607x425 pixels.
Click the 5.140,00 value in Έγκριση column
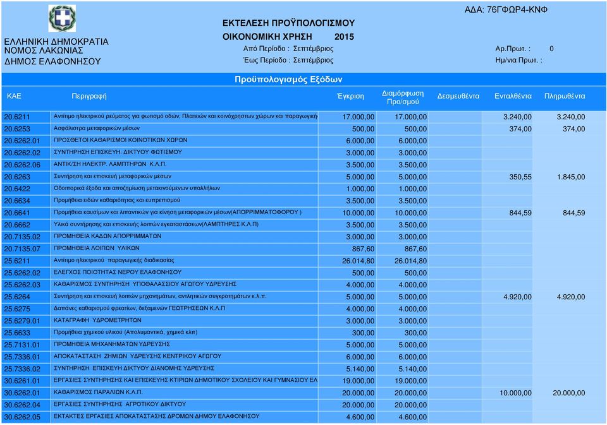[360, 369]
